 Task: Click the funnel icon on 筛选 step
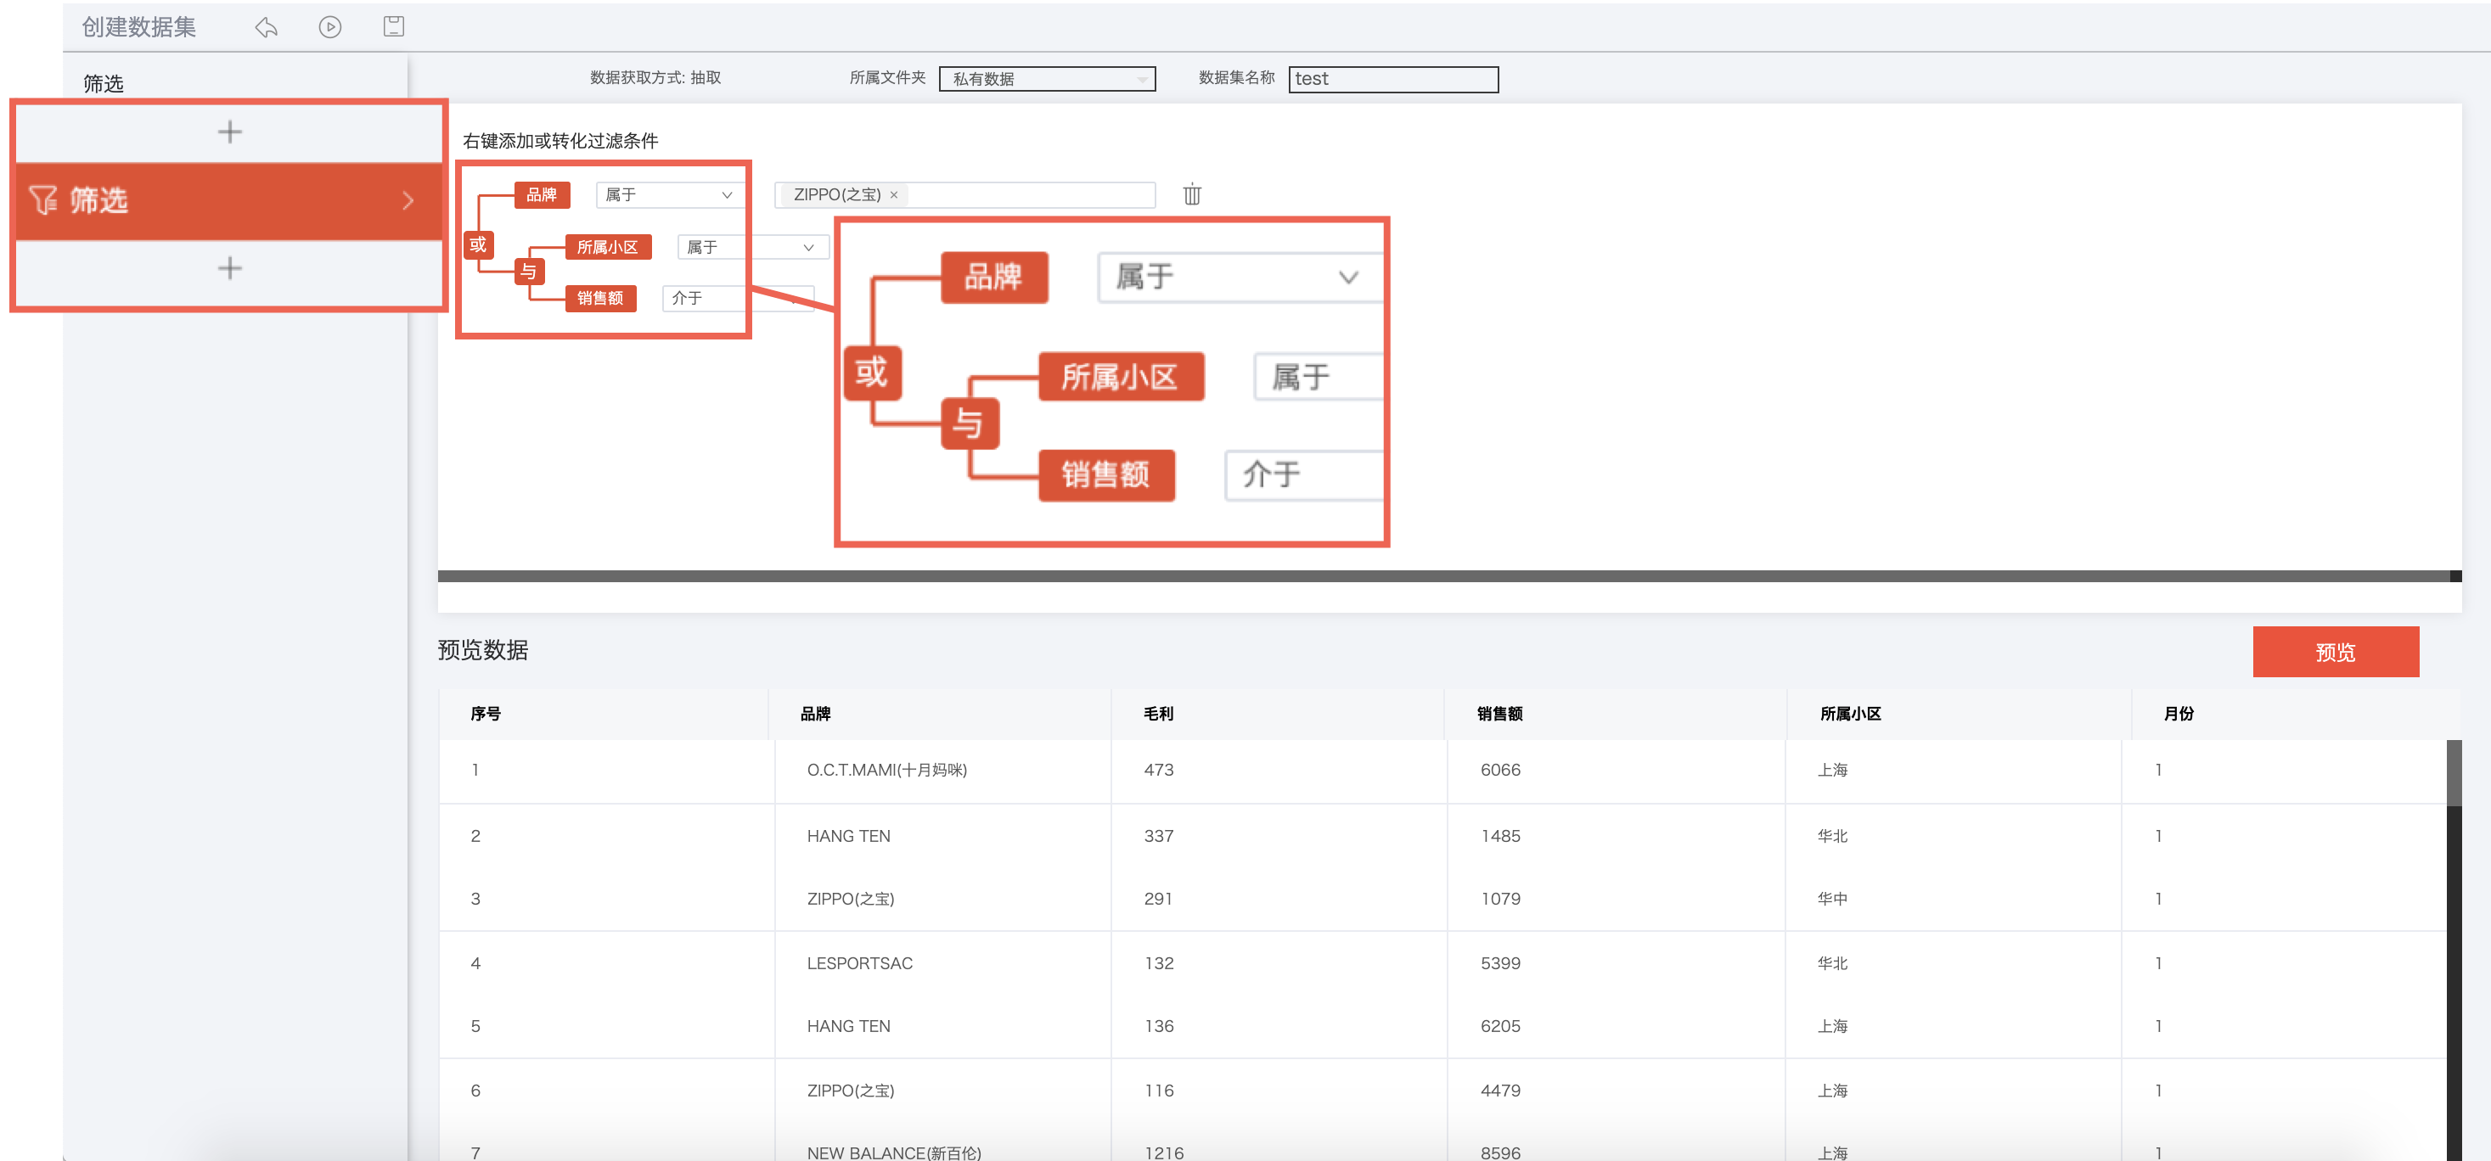[42, 200]
